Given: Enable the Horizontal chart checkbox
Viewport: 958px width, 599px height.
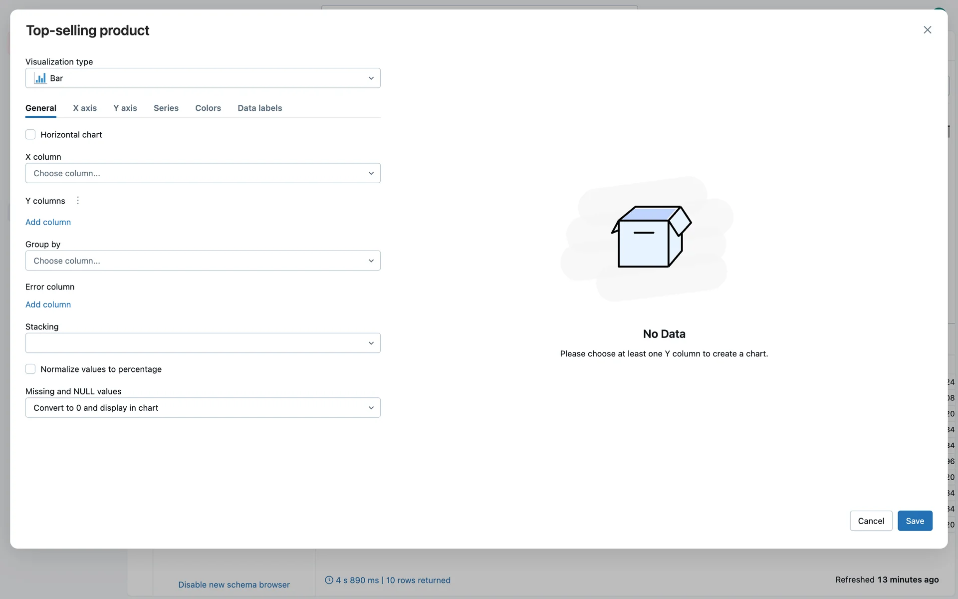Looking at the screenshot, I should point(30,135).
